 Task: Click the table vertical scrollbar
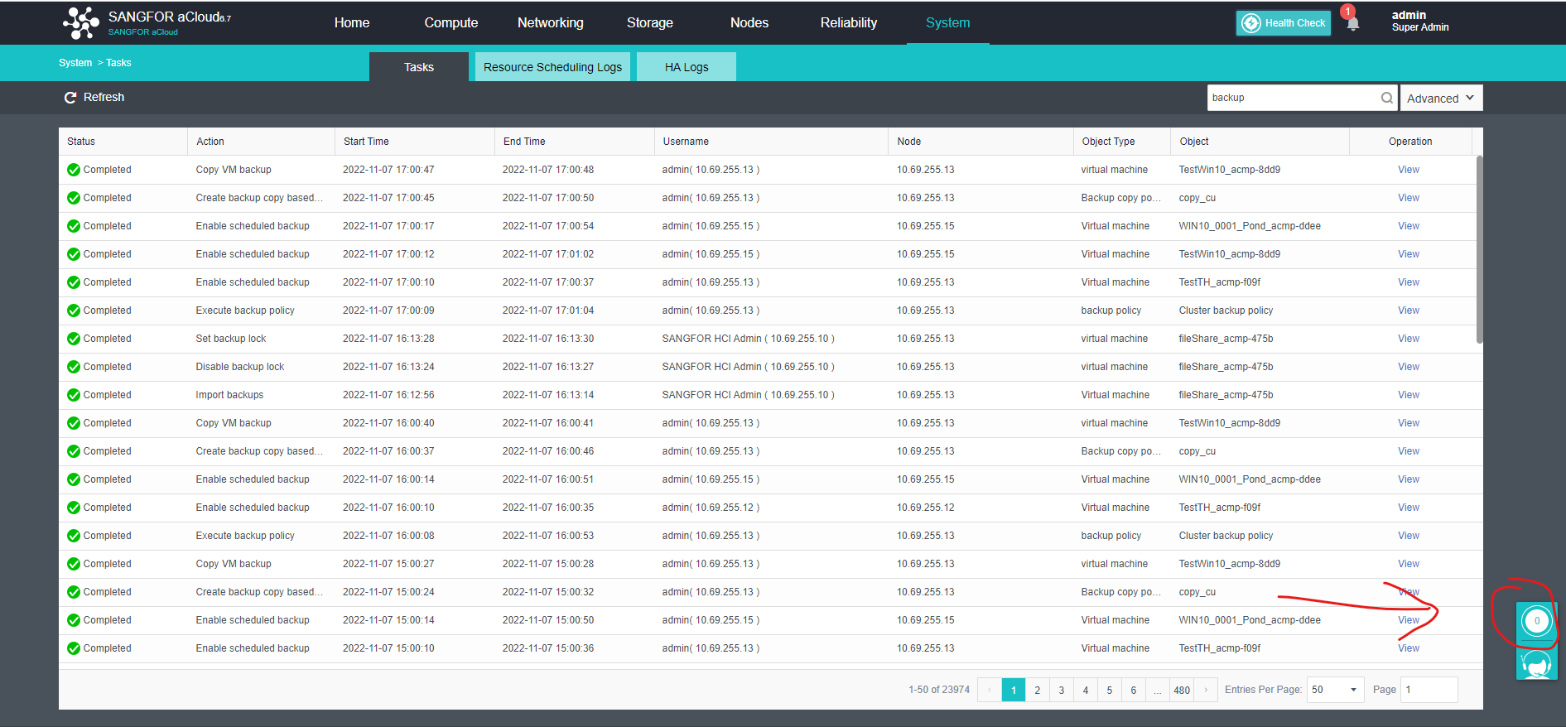click(x=1479, y=248)
